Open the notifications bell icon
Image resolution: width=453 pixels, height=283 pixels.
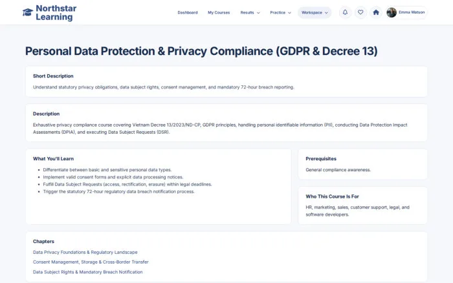point(345,12)
